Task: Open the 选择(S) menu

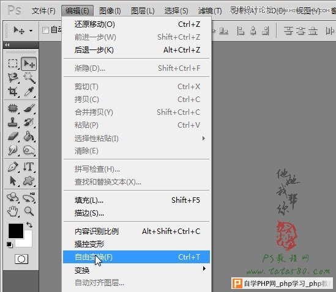Action: 176,11
